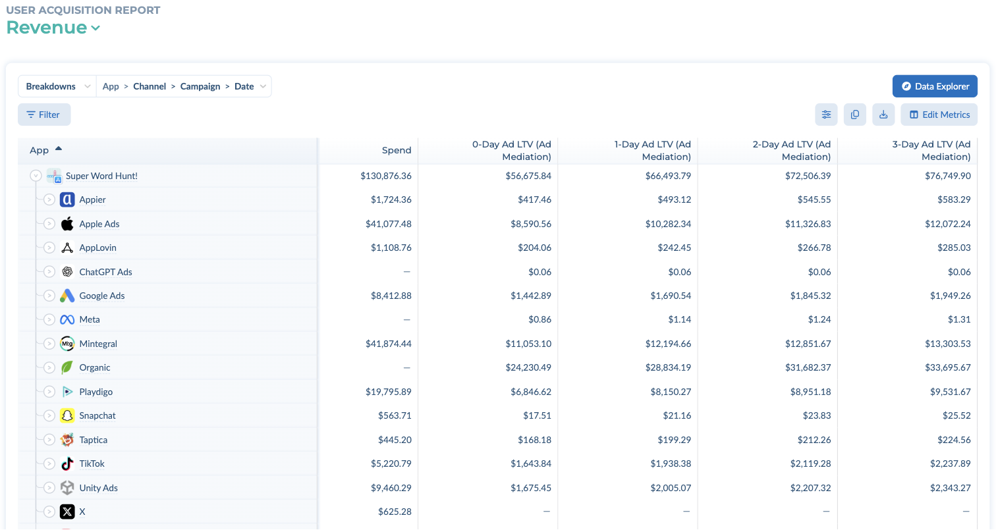This screenshot has width=996, height=530.
Task: Click the copy table icon
Action: [854, 115]
